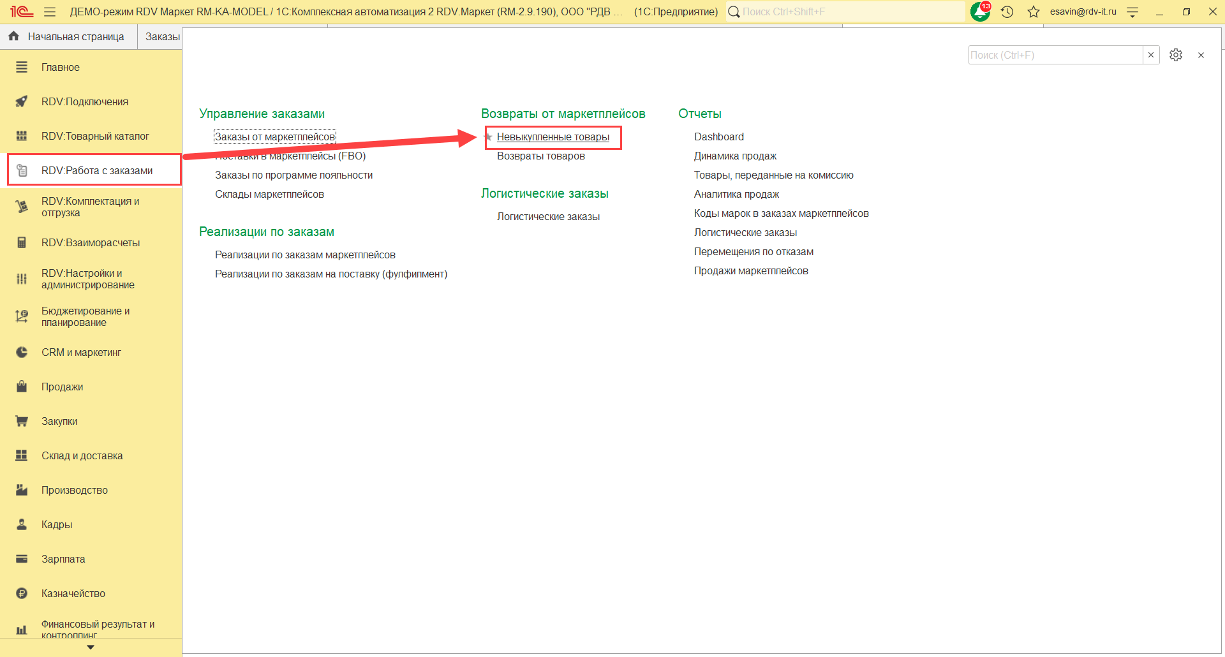Click the 1C logo icon
This screenshot has width=1225, height=657.
coord(21,12)
